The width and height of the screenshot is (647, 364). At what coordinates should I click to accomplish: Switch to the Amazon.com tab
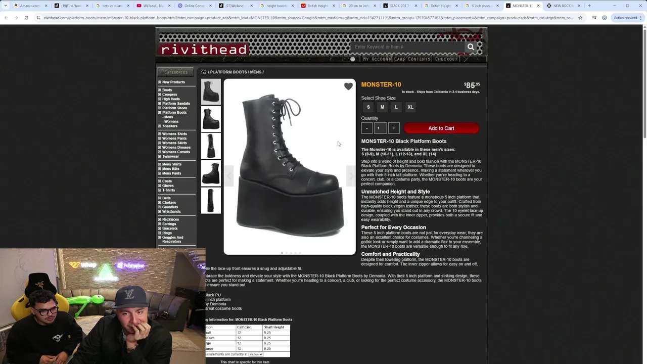[29, 6]
